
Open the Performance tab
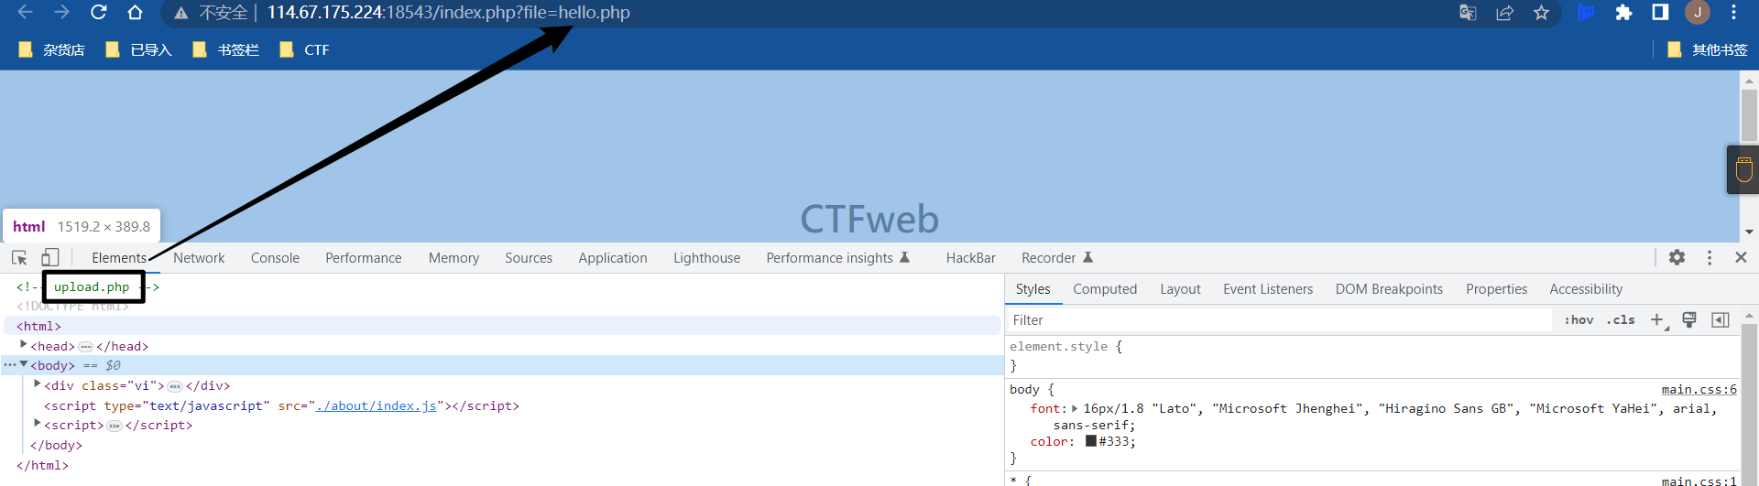(x=364, y=258)
